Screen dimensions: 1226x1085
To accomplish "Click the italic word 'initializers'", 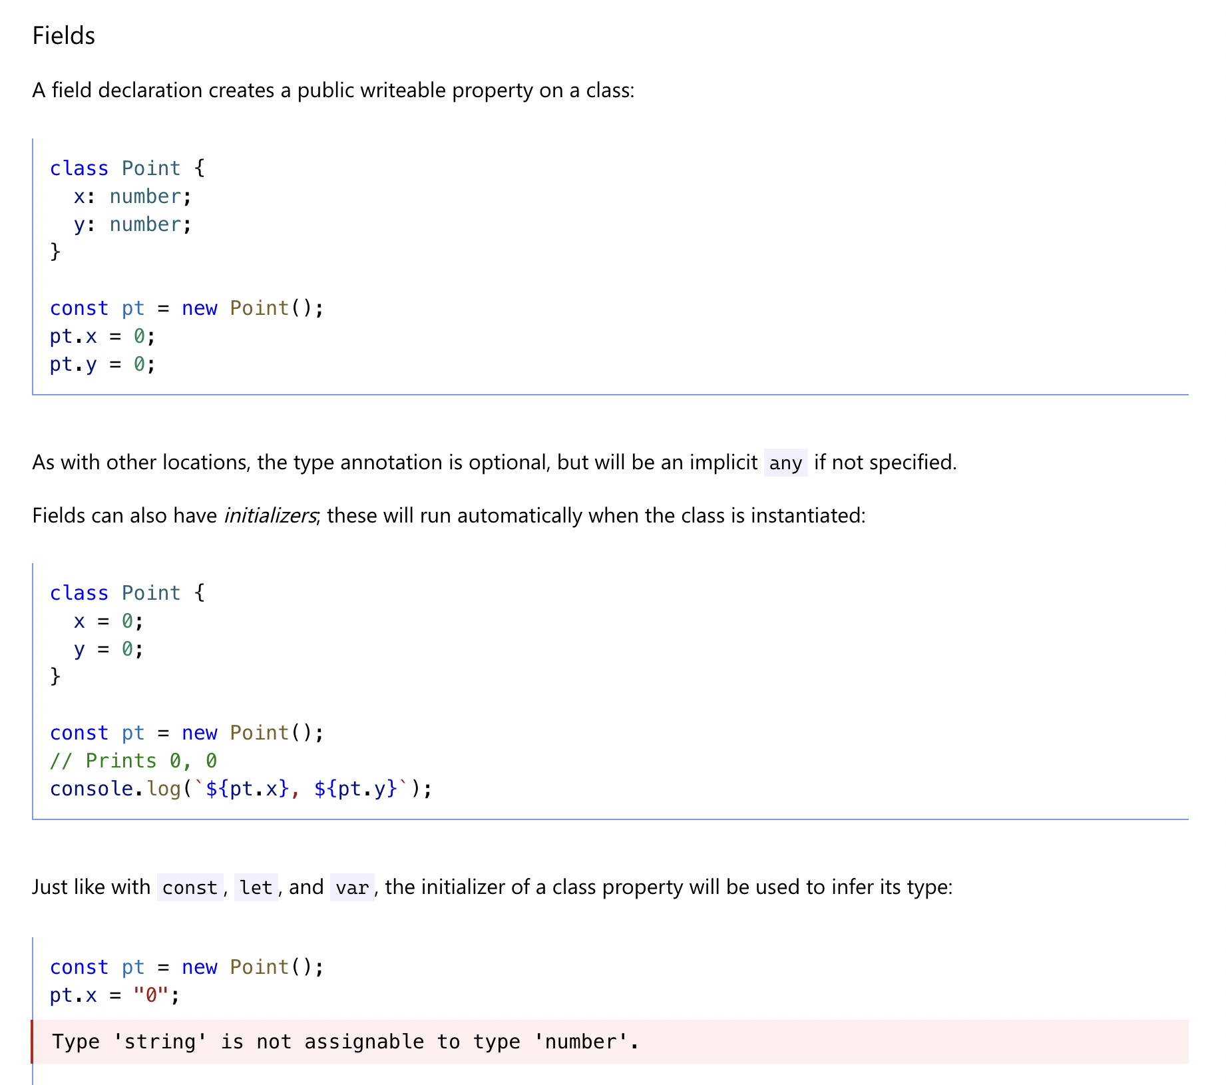I will (270, 516).
